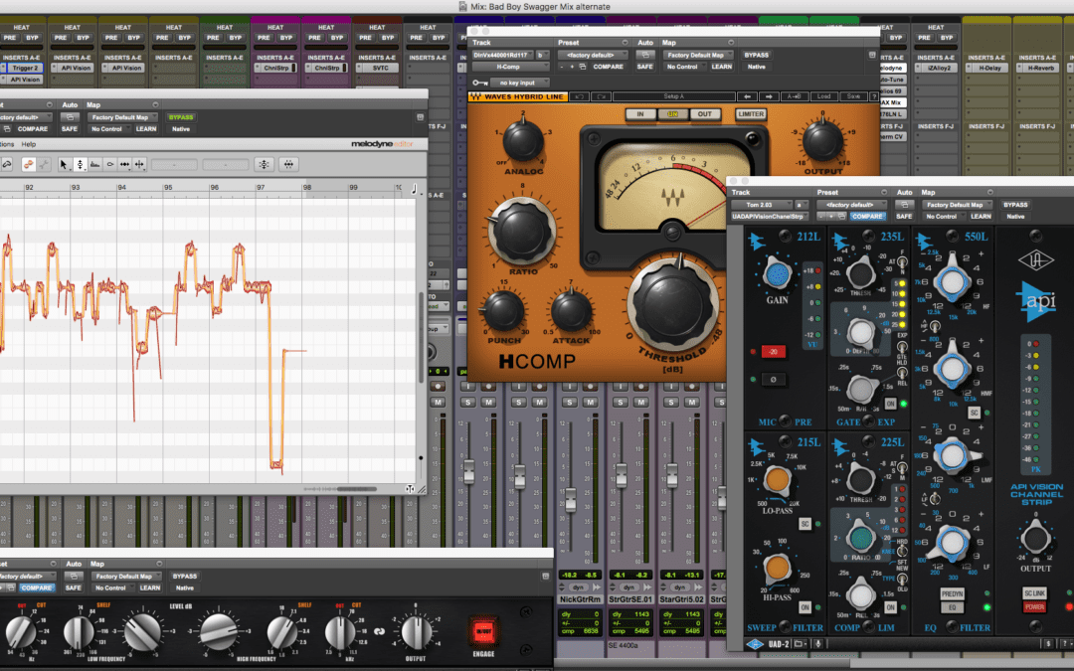Open the H-Comp Preset menu arrow

click(x=624, y=43)
